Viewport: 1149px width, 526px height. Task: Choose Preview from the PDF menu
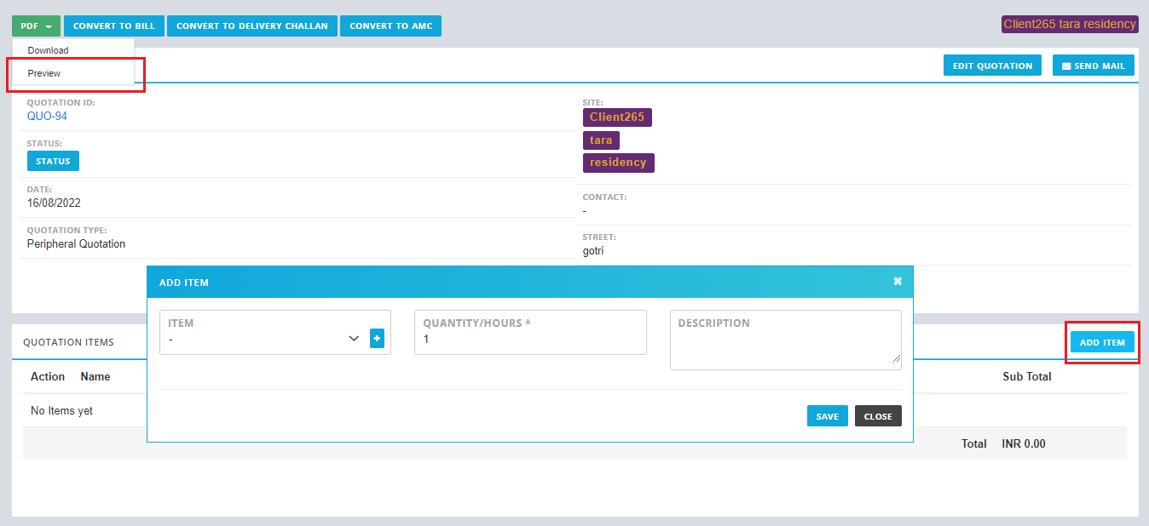[73, 73]
